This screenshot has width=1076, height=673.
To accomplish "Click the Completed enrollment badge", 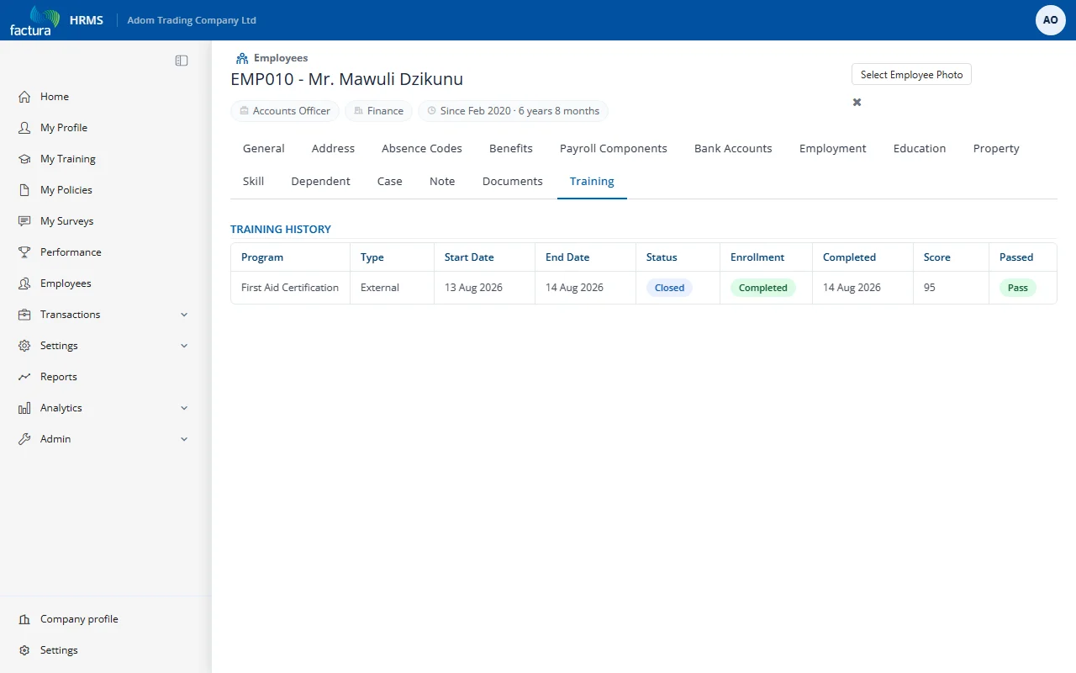I will pos(763,288).
